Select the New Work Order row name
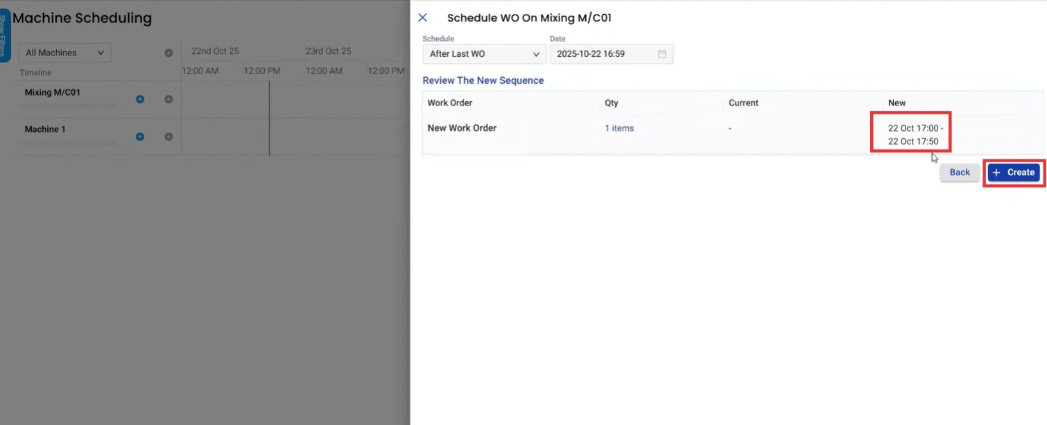This screenshot has height=425, width=1047. [x=462, y=128]
